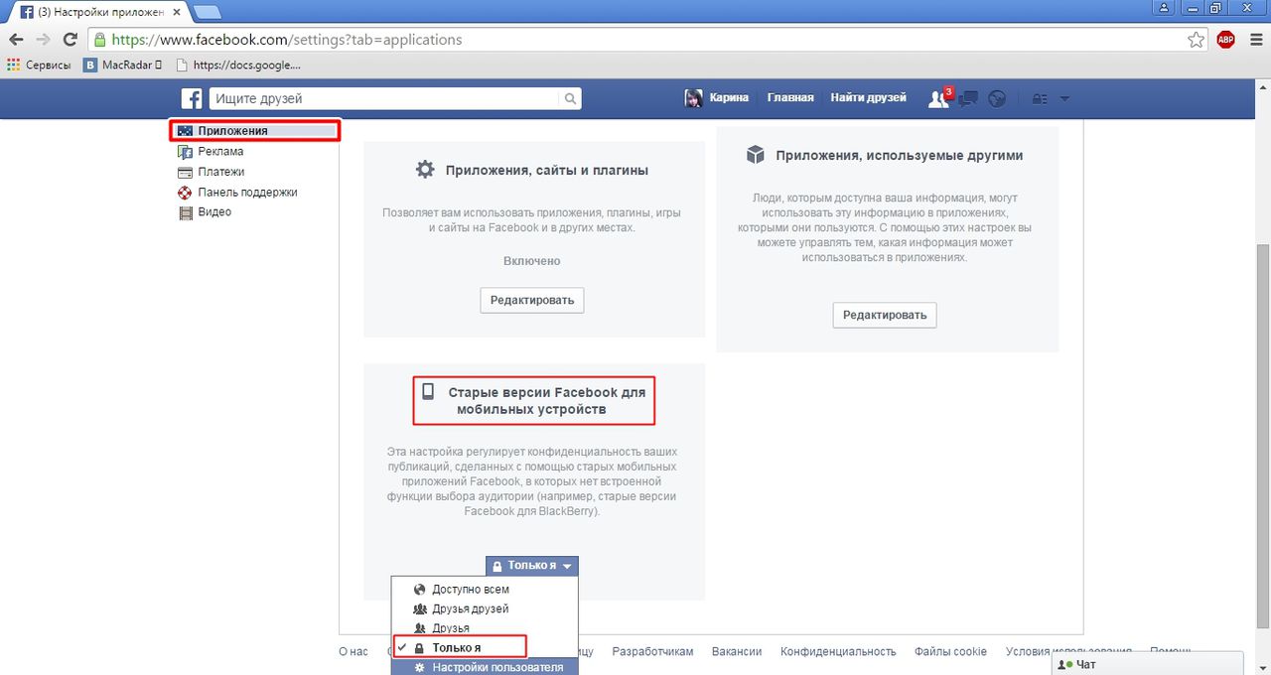Click the gear icon beside Приложения, сайты
Image resolution: width=1271 pixels, height=675 pixels.
point(425,170)
